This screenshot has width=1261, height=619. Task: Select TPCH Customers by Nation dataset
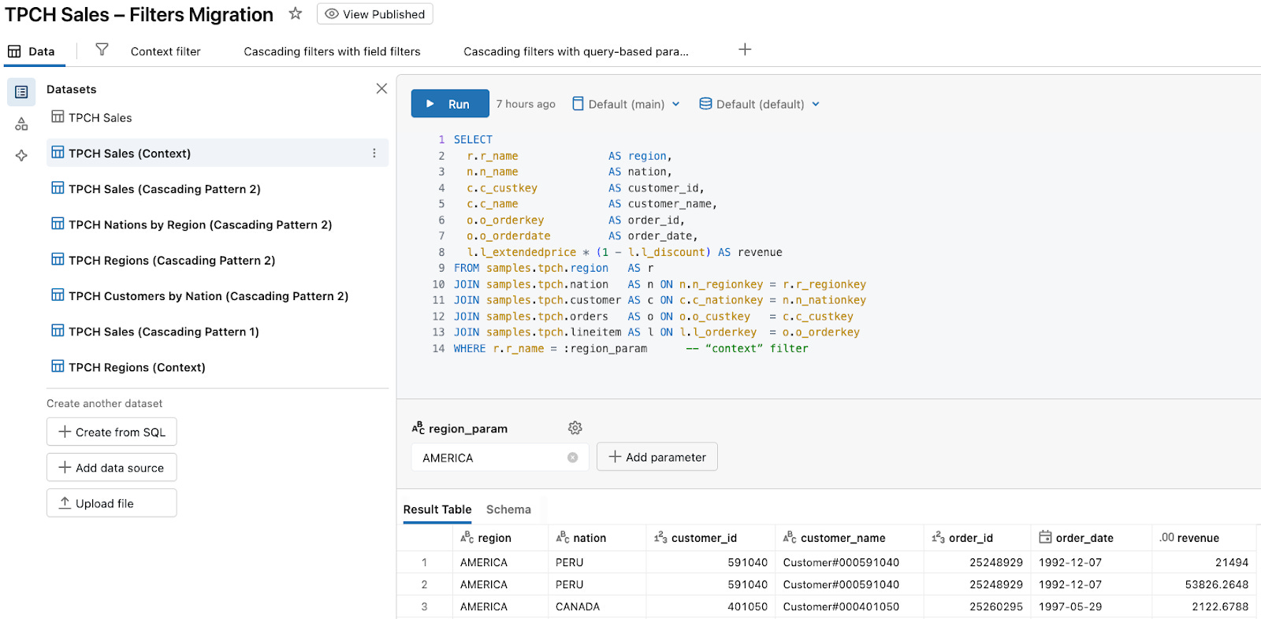pyautogui.click(x=217, y=296)
